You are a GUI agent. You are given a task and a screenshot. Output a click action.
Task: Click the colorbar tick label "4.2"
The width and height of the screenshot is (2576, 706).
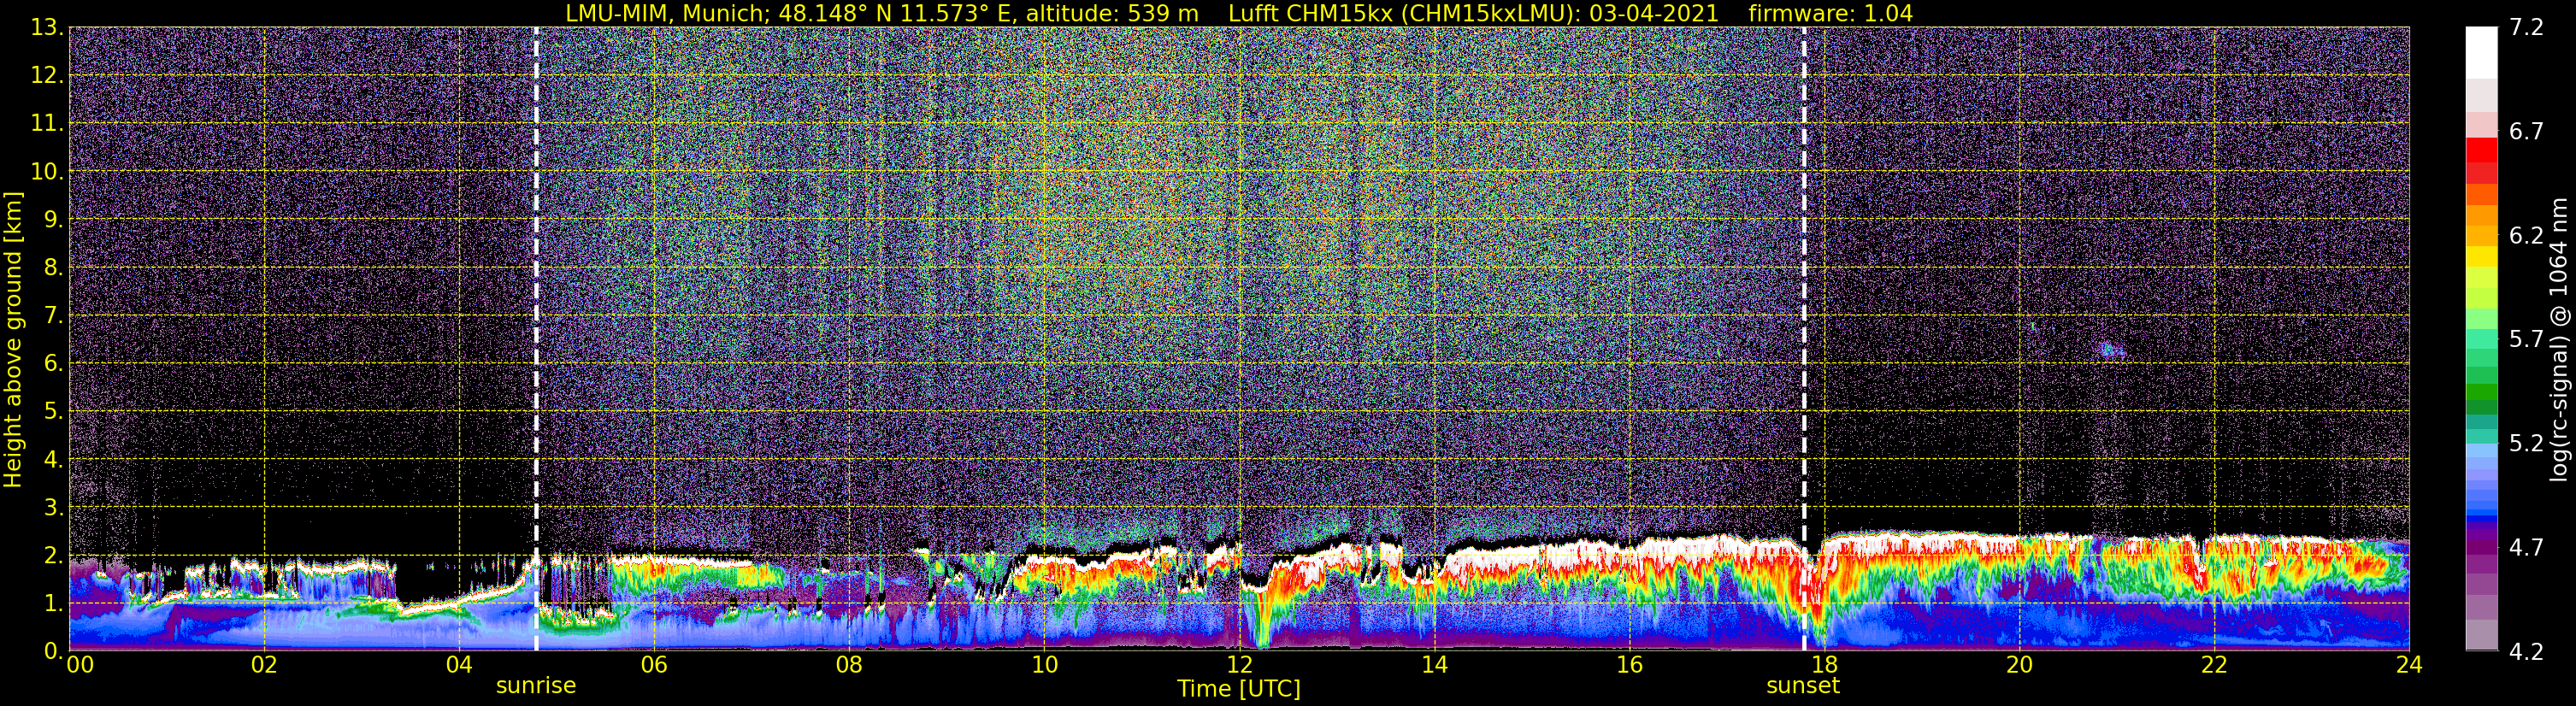coord(2526,652)
